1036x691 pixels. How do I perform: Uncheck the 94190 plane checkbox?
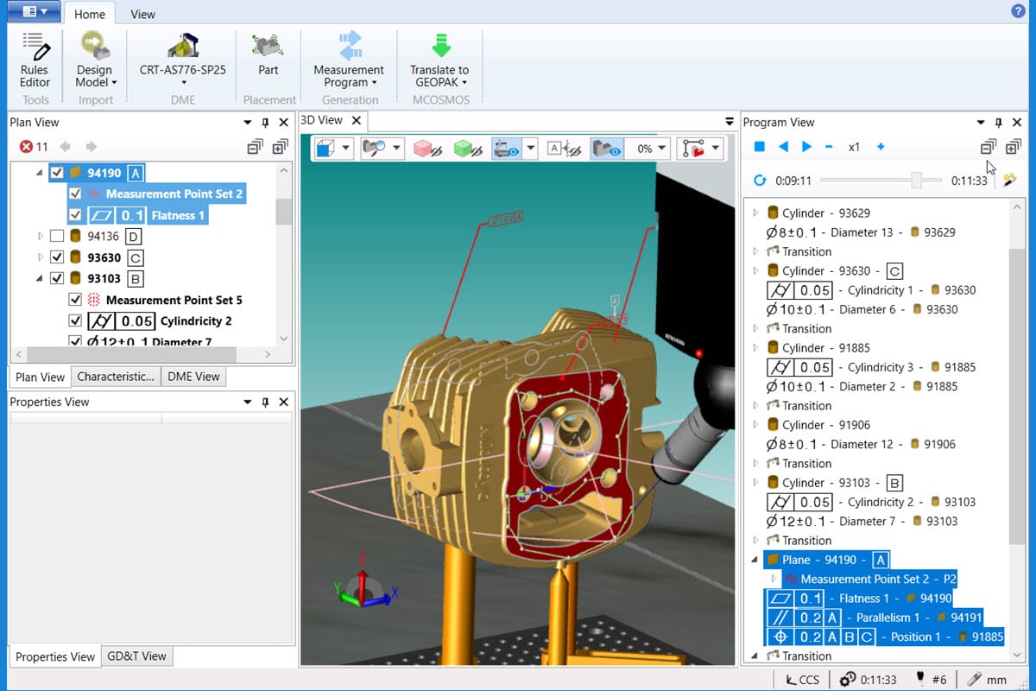tap(57, 173)
